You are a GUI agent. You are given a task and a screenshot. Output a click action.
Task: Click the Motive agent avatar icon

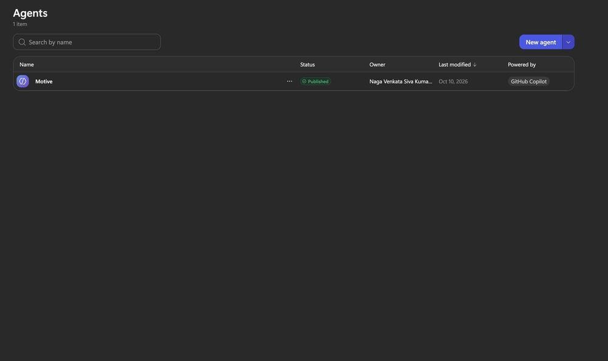pyautogui.click(x=22, y=81)
